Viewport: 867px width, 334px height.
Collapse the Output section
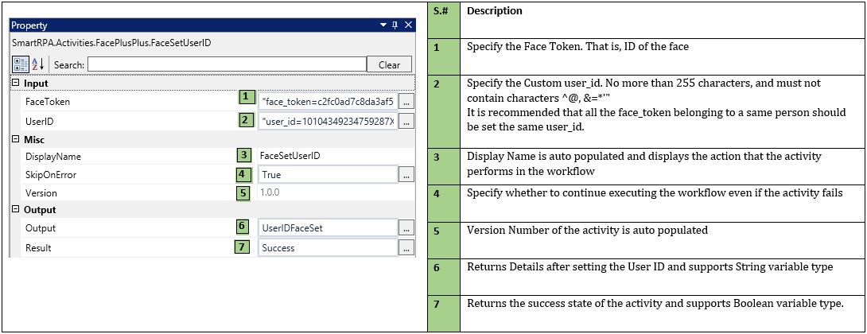15,210
